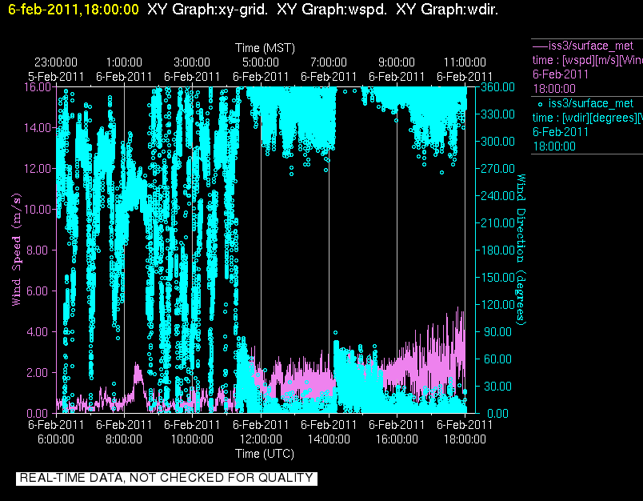Click the 5:00:00 MST tick label

(x=261, y=62)
